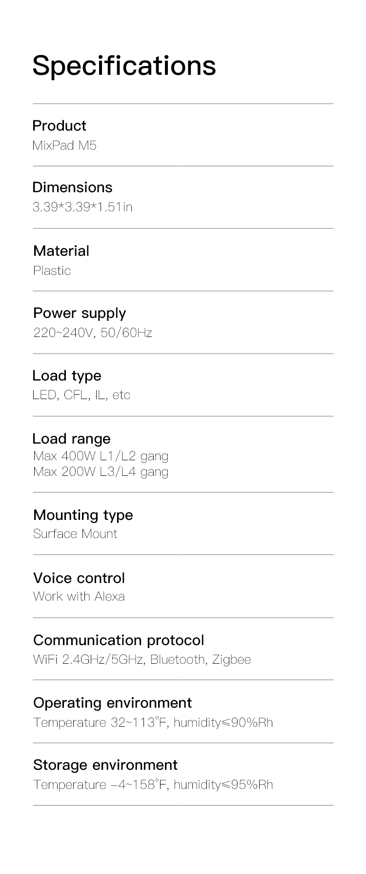The height and width of the screenshot is (874, 366).
Task: Select the MixPad M5 product name
Action: pyautogui.click(x=64, y=145)
